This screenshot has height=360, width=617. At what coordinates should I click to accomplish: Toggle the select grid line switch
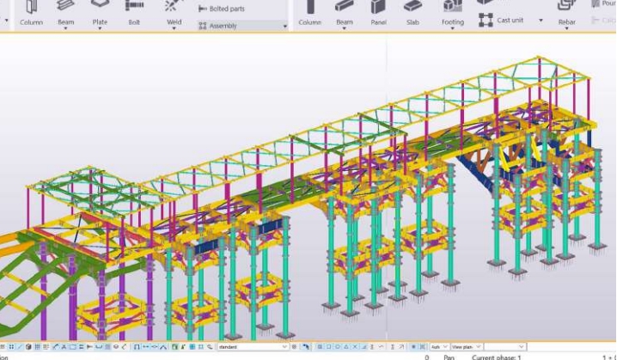point(46,347)
